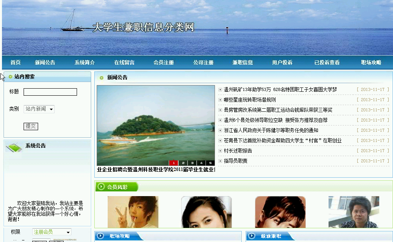Click the island speedboat slideshow image
Screen dimensions: 393x242
click(x=156, y=124)
